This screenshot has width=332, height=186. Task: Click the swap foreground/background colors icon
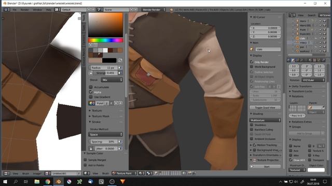pyautogui.click(x=120, y=60)
